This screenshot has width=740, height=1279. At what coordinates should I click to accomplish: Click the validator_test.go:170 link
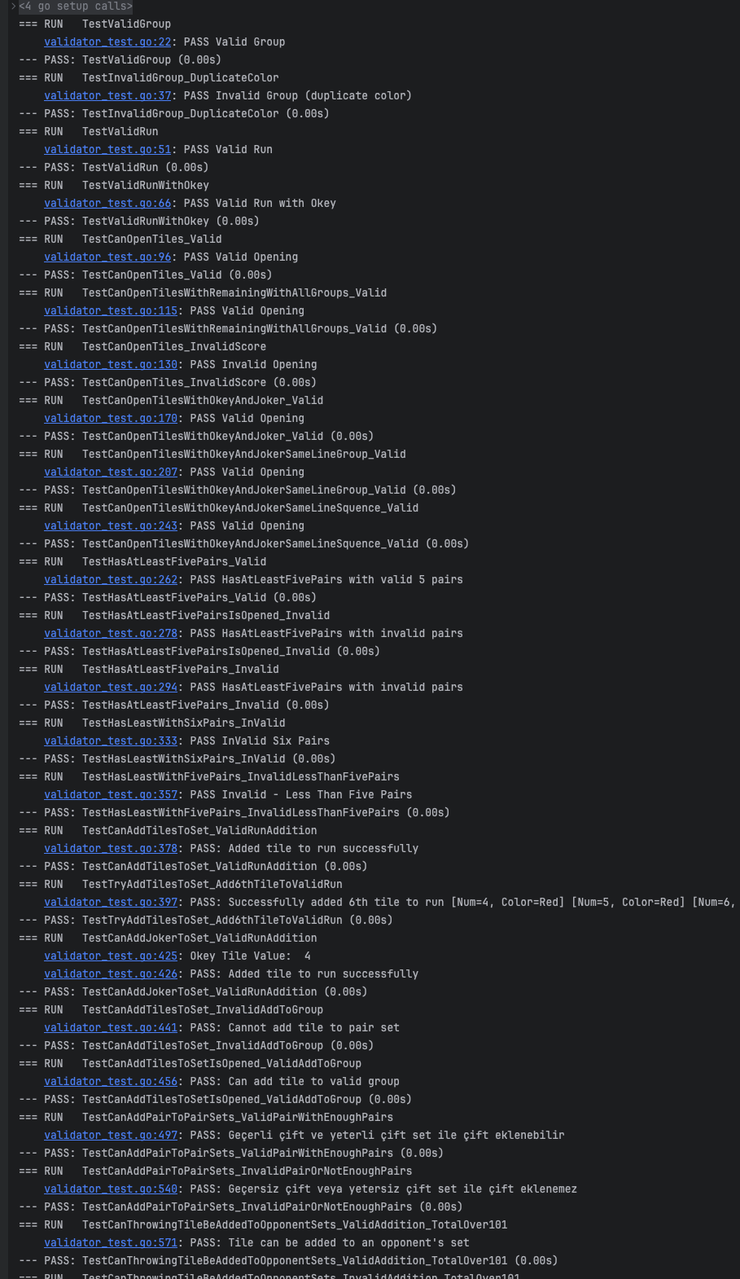111,418
